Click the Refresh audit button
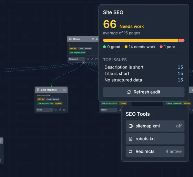This screenshot has width=193, height=177. click(x=144, y=92)
